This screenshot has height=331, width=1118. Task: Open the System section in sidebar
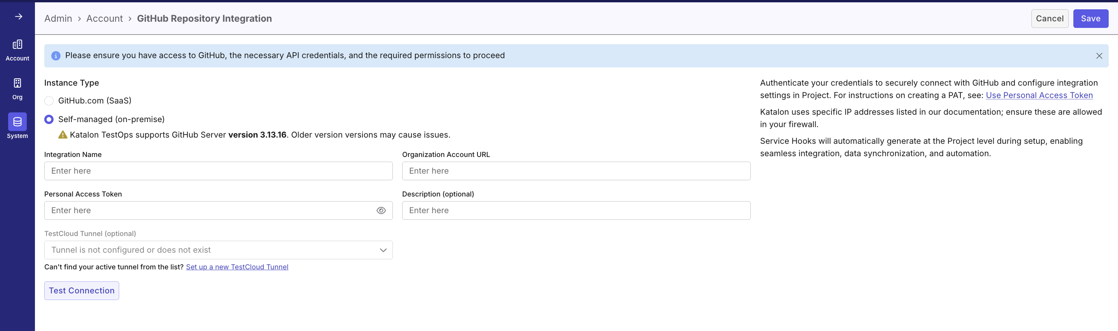click(17, 126)
